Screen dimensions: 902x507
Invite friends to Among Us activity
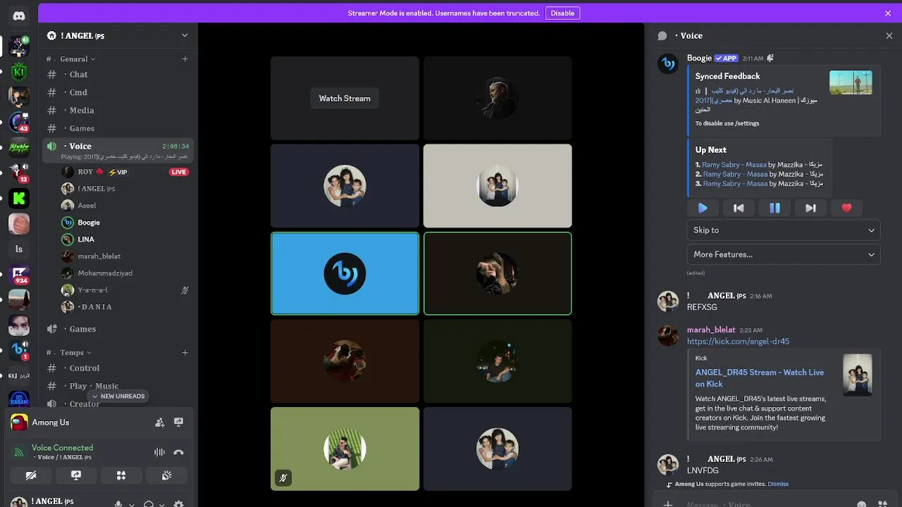pyautogui.click(x=160, y=423)
